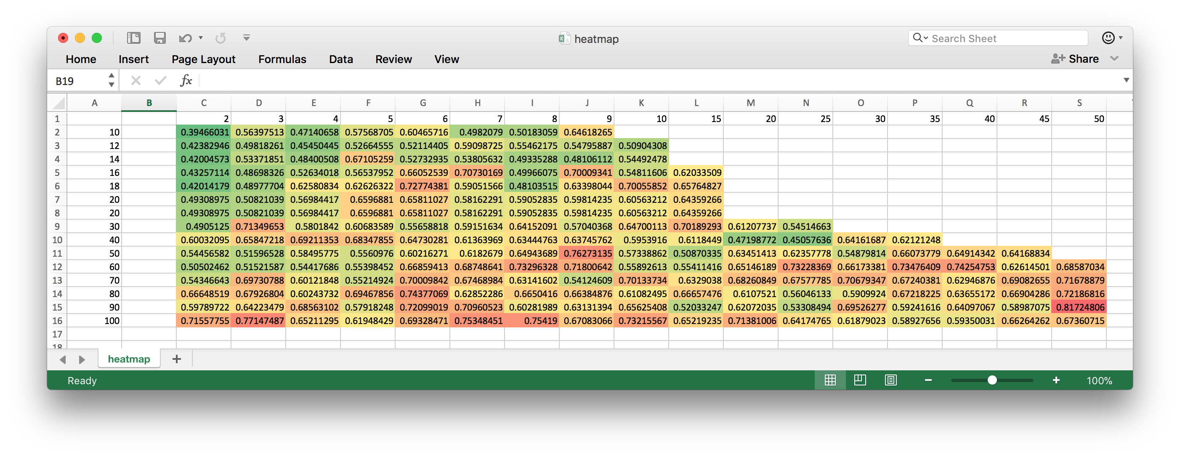This screenshot has width=1180, height=457.
Task: Select column B header
Action: (x=149, y=103)
